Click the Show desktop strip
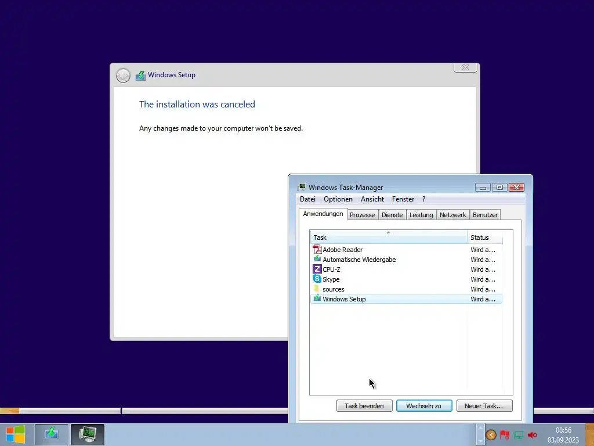This screenshot has height=446, width=594. [590, 434]
